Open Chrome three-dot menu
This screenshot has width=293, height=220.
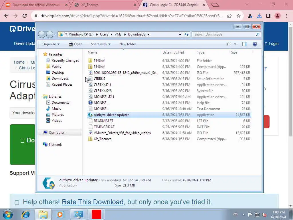pos(287,16)
